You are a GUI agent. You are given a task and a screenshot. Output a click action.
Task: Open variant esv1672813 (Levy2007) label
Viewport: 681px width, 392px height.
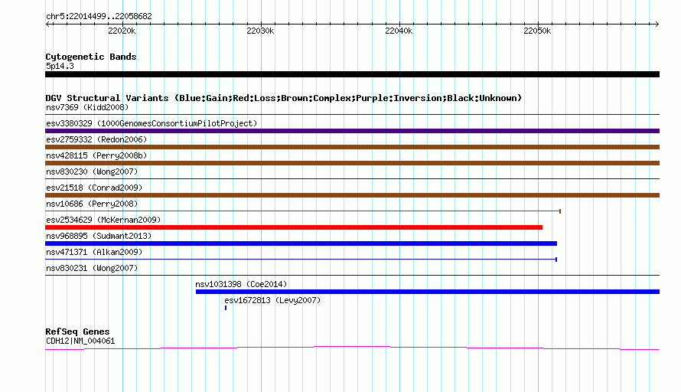[x=272, y=300]
